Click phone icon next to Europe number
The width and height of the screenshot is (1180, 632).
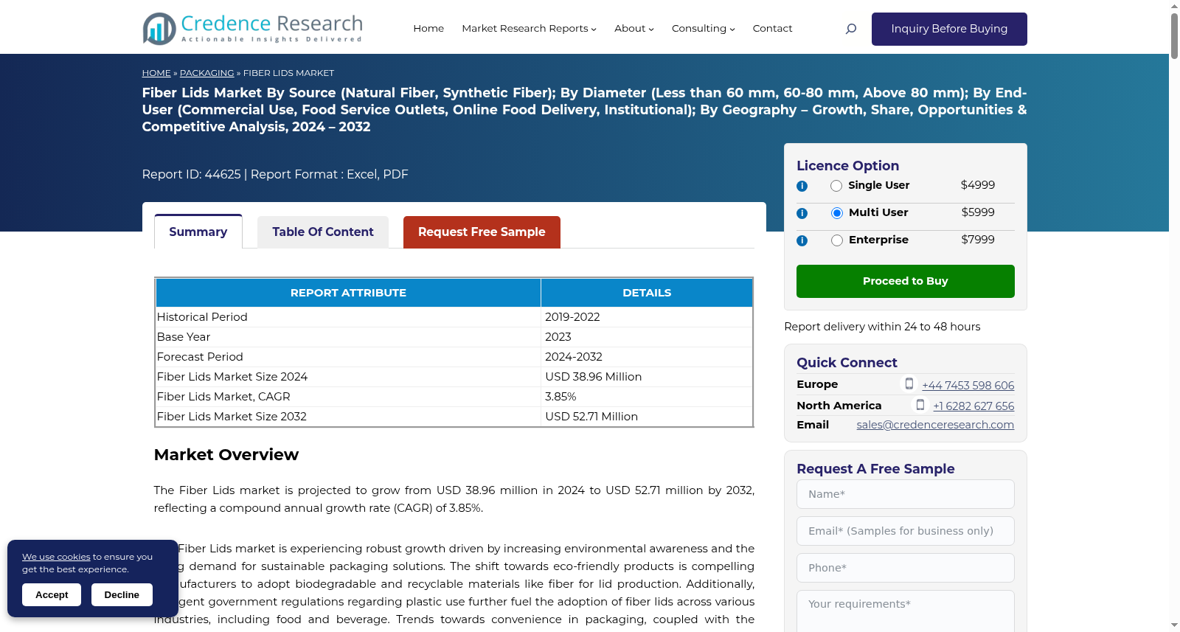pyautogui.click(x=909, y=383)
